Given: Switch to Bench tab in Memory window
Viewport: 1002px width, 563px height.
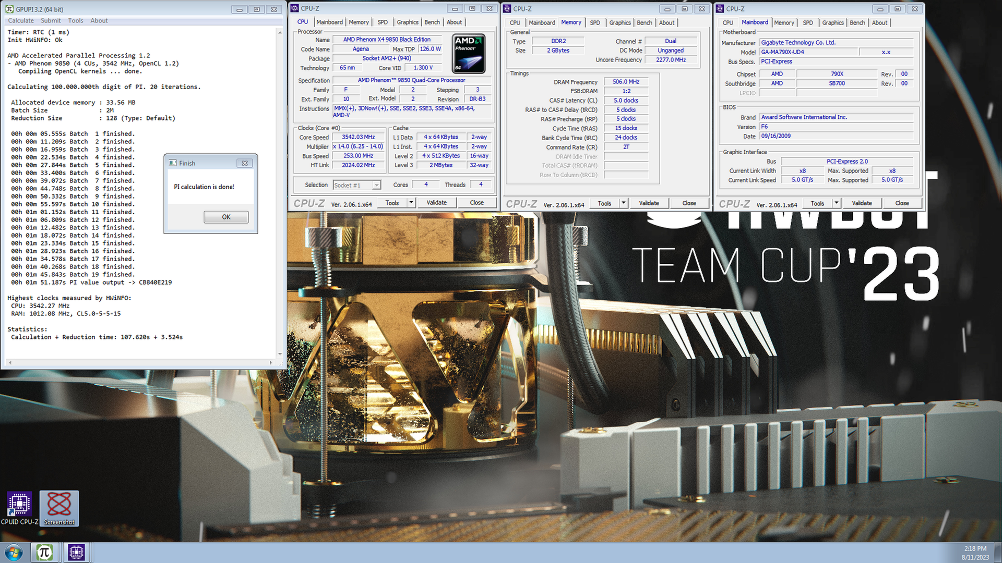Looking at the screenshot, I should (645, 23).
